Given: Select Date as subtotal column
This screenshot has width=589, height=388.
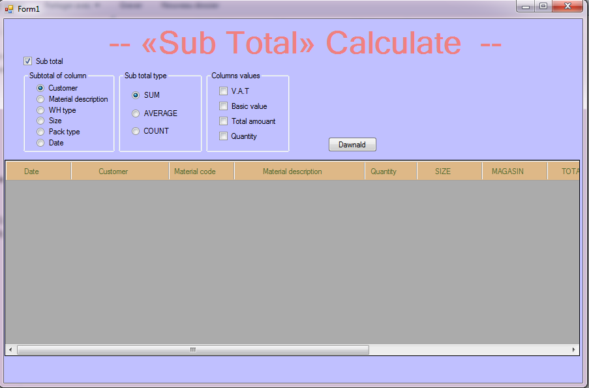Looking at the screenshot, I should pos(40,142).
